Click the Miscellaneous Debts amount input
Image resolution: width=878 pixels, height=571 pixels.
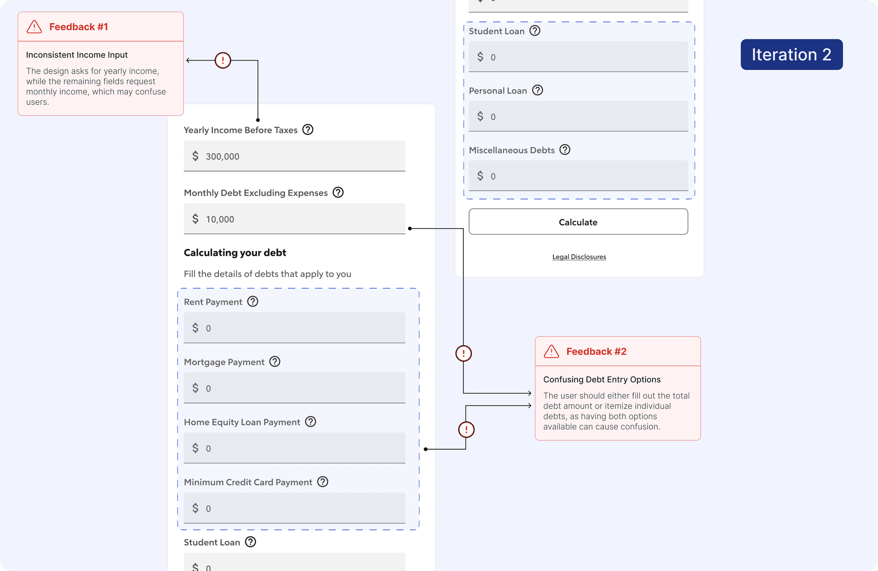pos(578,176)
